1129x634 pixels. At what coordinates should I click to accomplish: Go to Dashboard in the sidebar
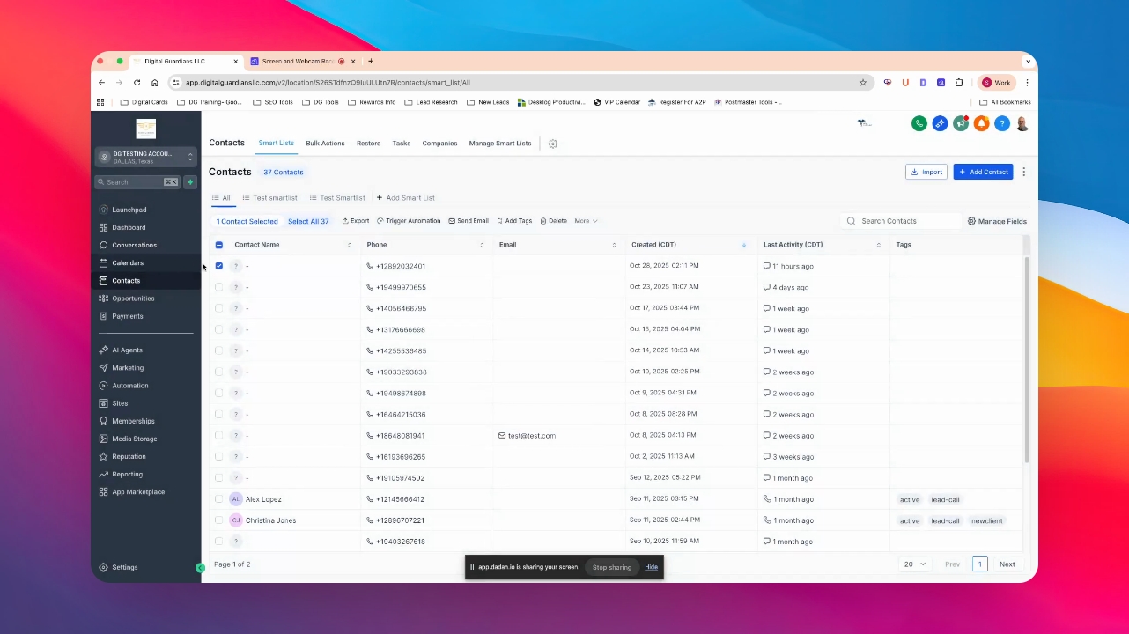point(129,227)
